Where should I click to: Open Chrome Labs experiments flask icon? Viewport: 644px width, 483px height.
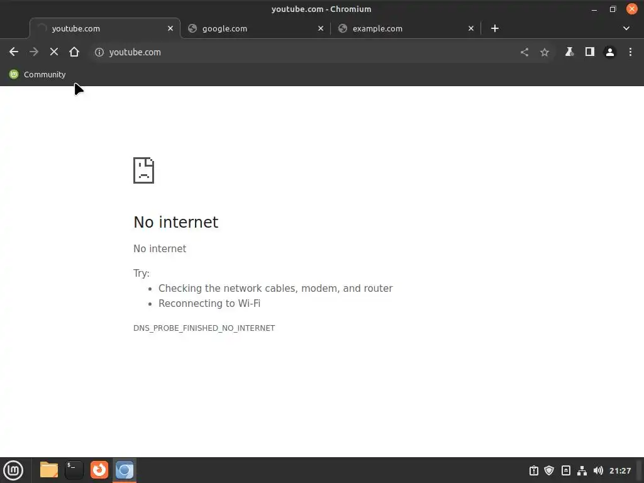point(569,52)
